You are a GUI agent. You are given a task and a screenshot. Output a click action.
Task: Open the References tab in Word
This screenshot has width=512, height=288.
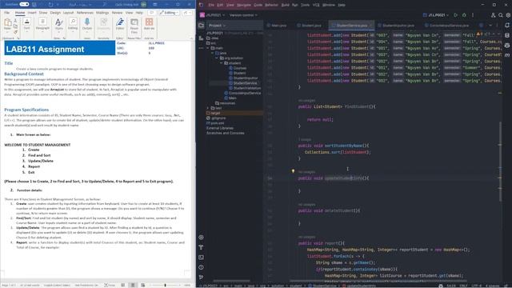click(x=85, y=13)
